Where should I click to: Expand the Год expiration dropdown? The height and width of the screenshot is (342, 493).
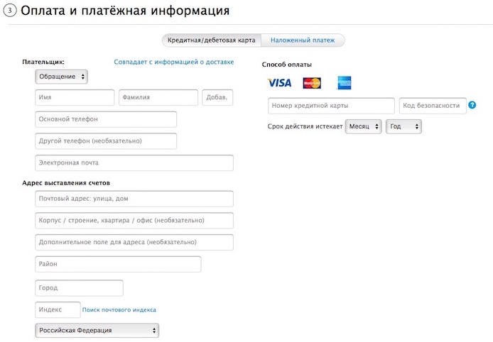pyautogui.click(x=403, y=126)
